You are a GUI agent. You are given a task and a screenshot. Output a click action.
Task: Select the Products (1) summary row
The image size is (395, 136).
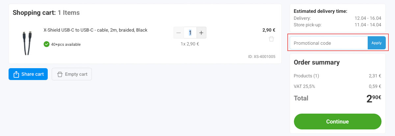[x=337, y=76]
